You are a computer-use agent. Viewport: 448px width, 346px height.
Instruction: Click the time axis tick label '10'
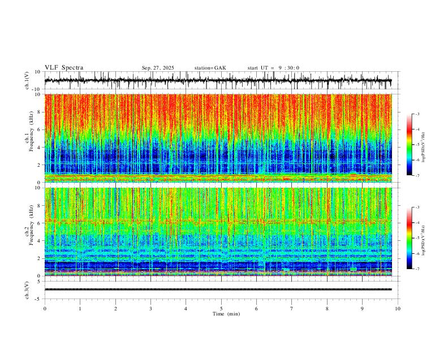click(x=398, y=309)
